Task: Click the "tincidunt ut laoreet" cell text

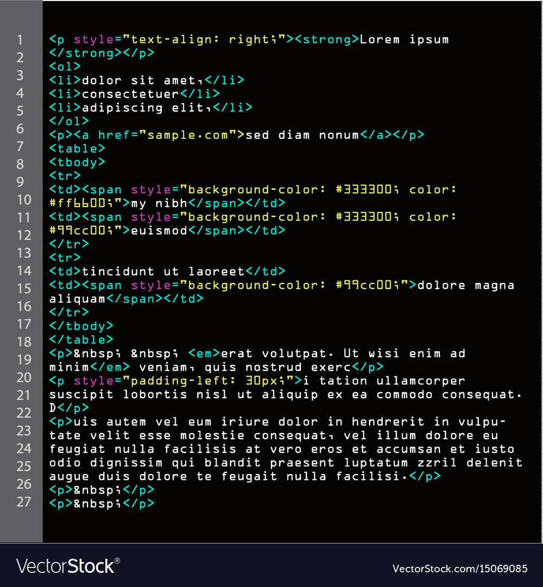Action: (x=163, y=271)
